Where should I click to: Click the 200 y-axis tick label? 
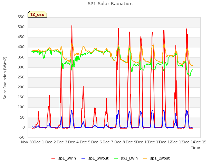coord(21,87)
